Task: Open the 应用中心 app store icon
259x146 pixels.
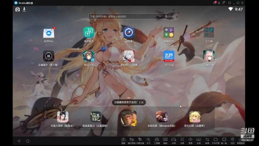Action: tap(49, 33)
